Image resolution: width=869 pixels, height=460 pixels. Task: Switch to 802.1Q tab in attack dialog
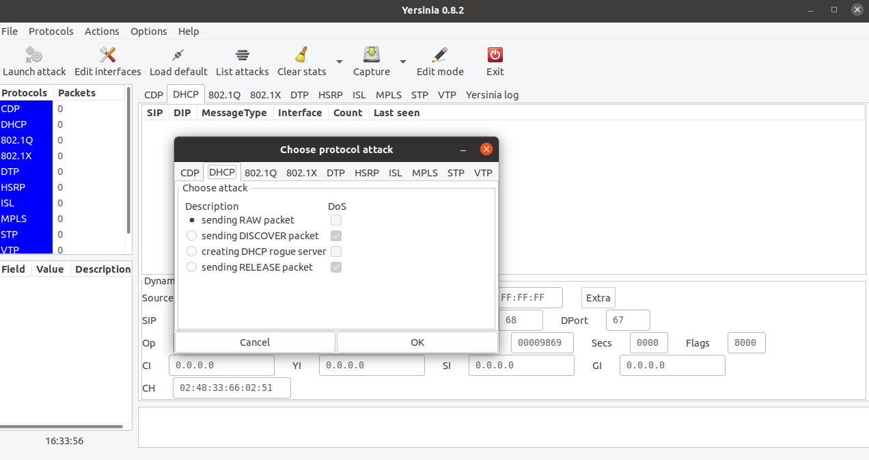[261, 173]
